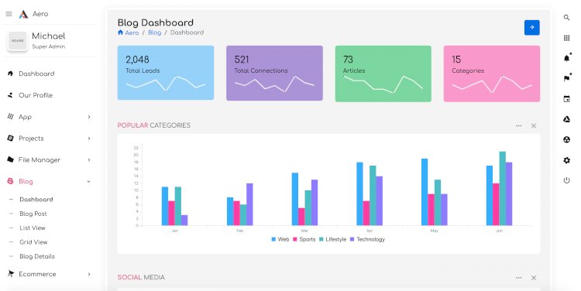Open the settings gear icon

[x=566, y=160]
